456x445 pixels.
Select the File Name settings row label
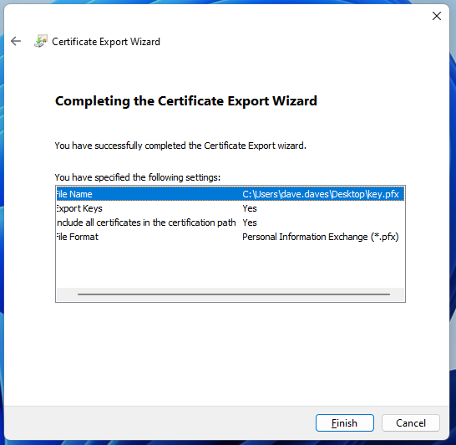tap(74, 194)
